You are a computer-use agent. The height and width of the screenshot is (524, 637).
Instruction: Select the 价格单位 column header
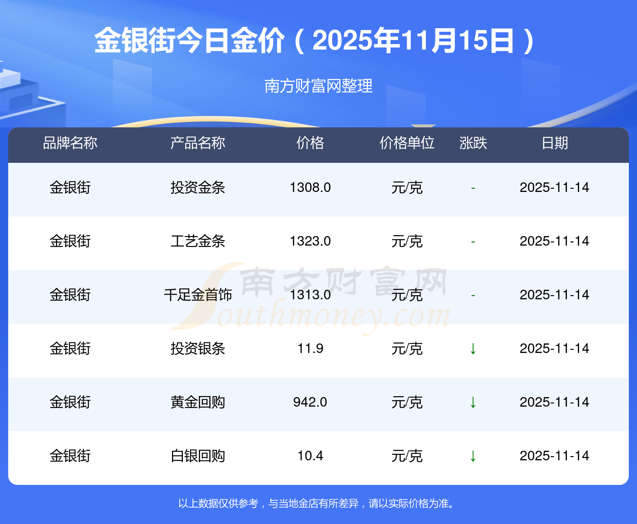[407, 143]
